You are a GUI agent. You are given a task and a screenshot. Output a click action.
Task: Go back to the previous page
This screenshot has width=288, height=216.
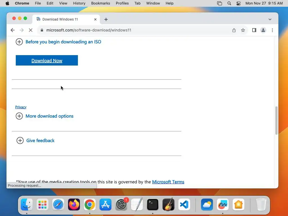coord(12,30)
